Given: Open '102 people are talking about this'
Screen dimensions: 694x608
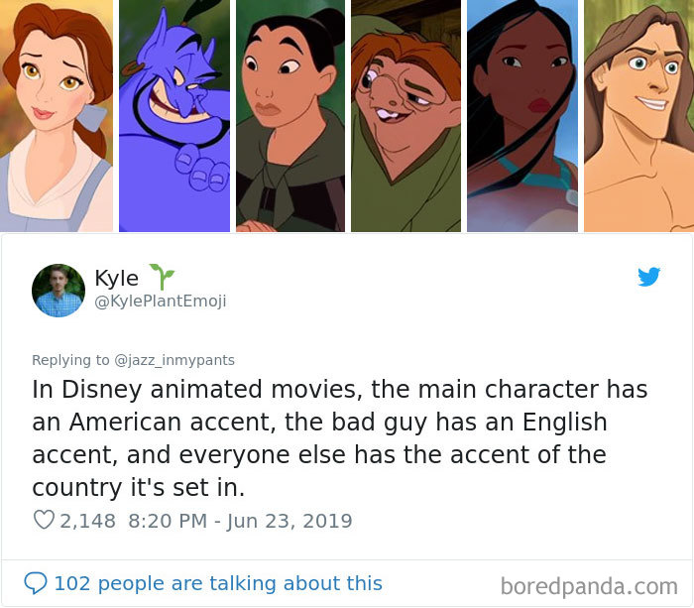Looking at the screenshot, I should pos(218,583).
